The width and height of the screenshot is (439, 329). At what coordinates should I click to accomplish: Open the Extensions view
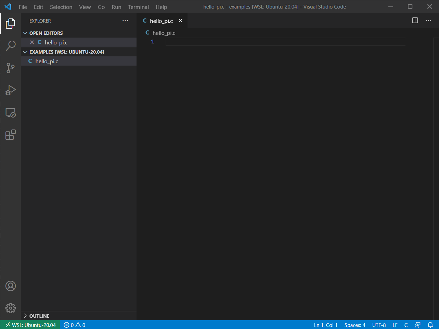click(11, 135)
